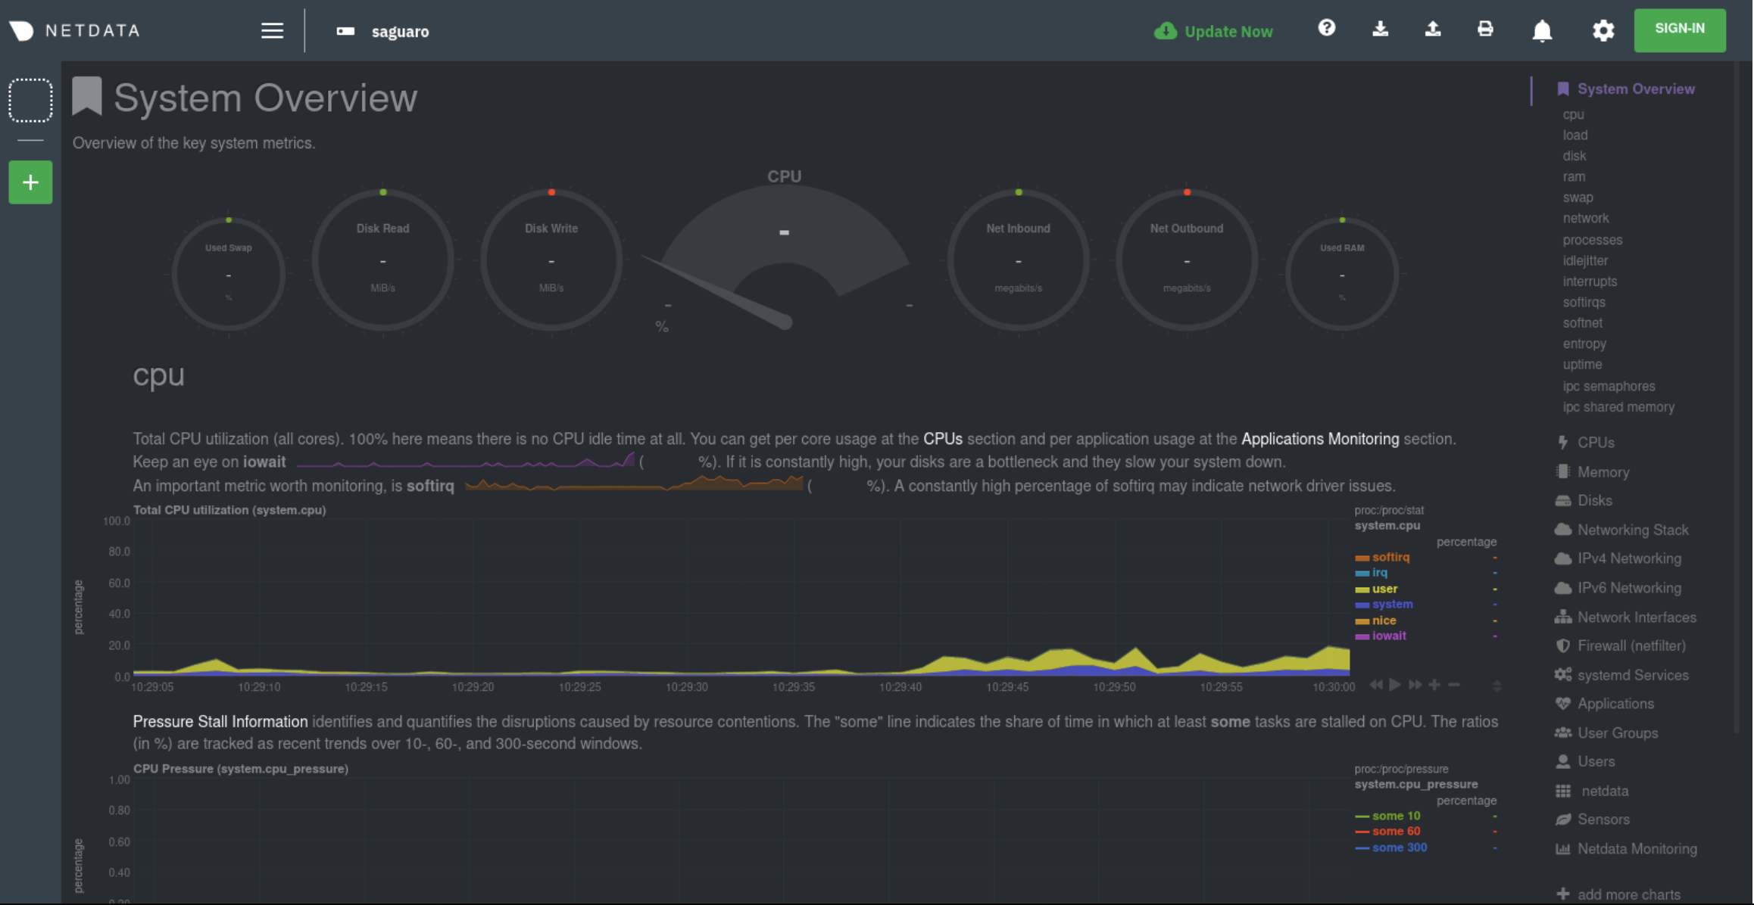Toggle the iowait dimension in CPU legend
This screenshot has width=1754, height=905.
[x=1388, y=636]
